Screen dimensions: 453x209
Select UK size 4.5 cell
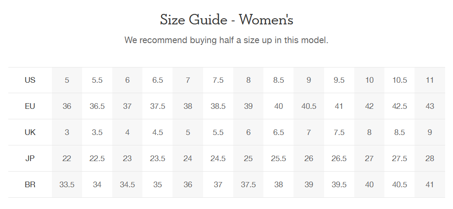(x=157, y=132)
